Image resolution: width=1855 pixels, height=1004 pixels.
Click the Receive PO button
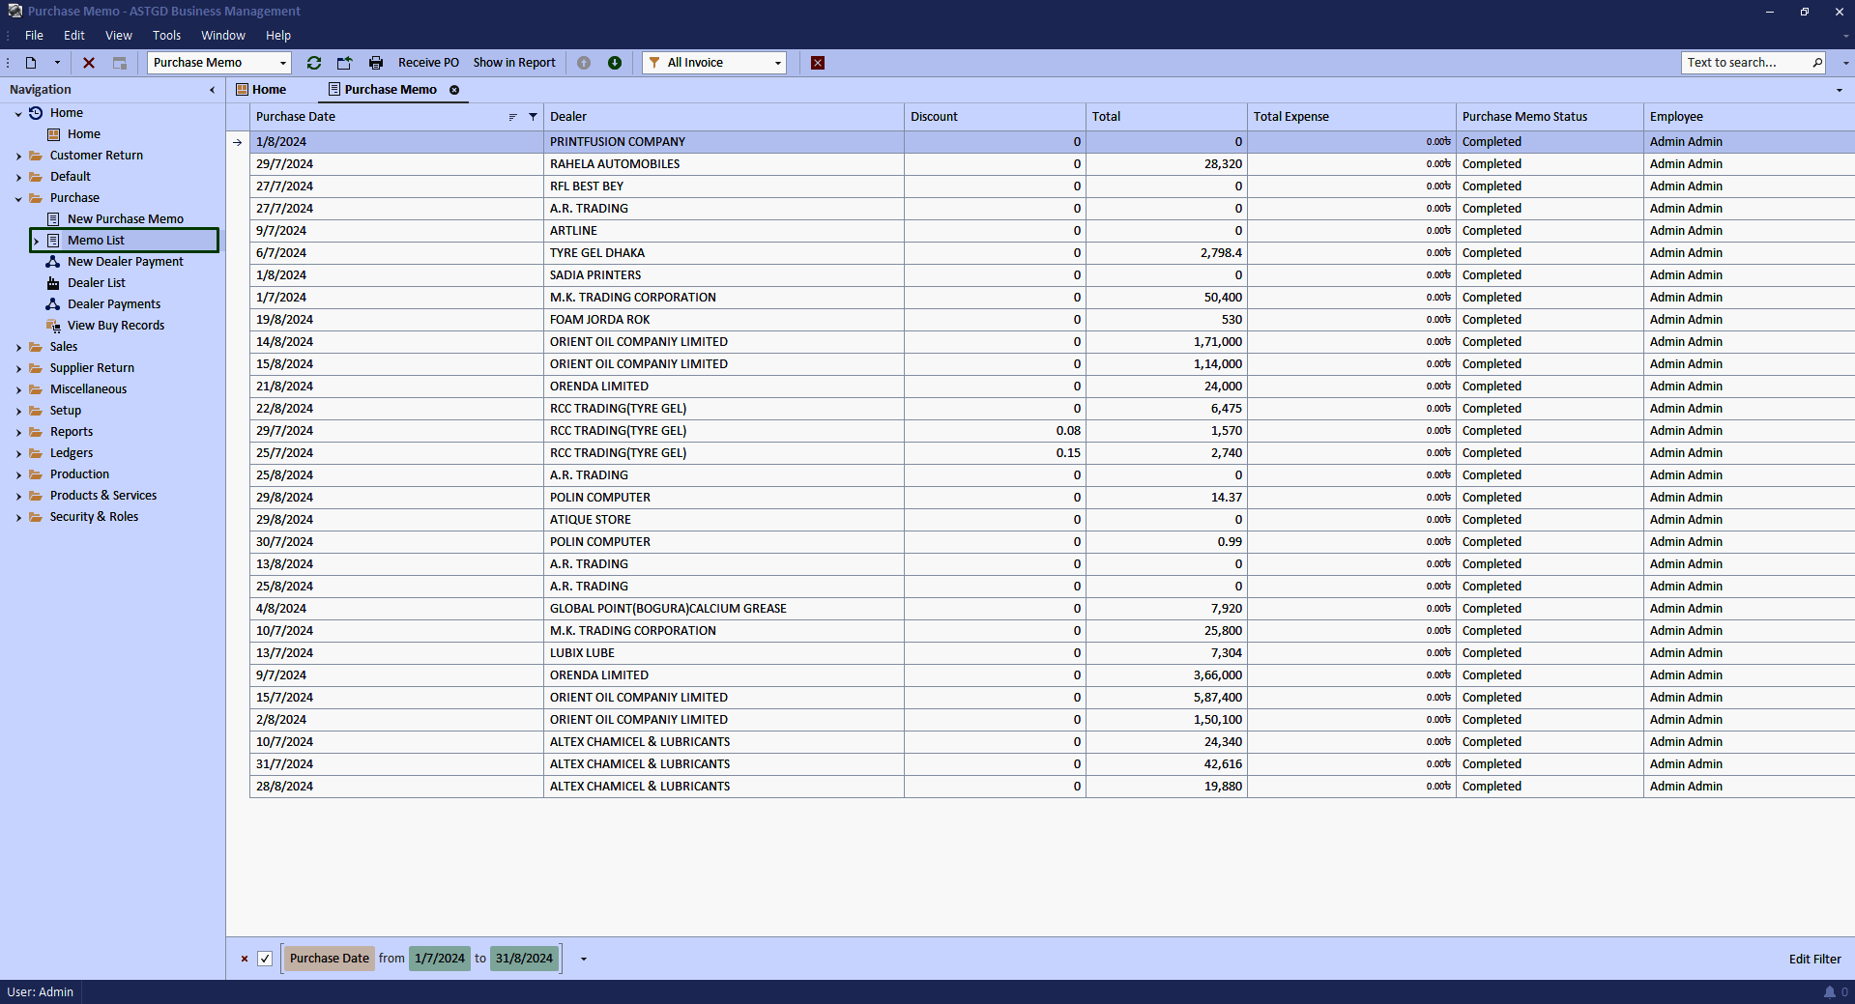click(428, 63)
